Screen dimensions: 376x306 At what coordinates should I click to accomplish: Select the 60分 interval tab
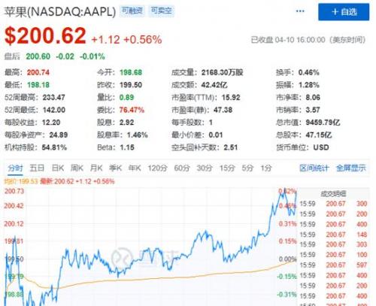point(182,168)
